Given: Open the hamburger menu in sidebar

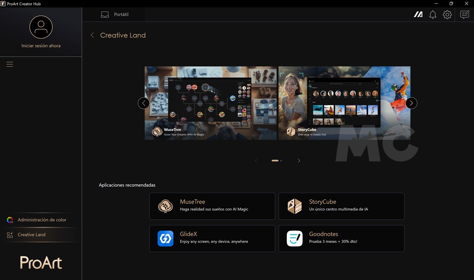Looking at the screenshot, I should click(10, 64).
